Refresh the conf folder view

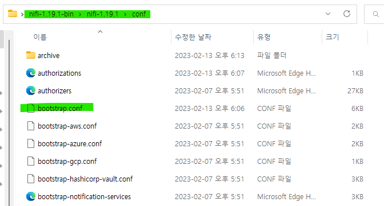[x=346, y=14]
